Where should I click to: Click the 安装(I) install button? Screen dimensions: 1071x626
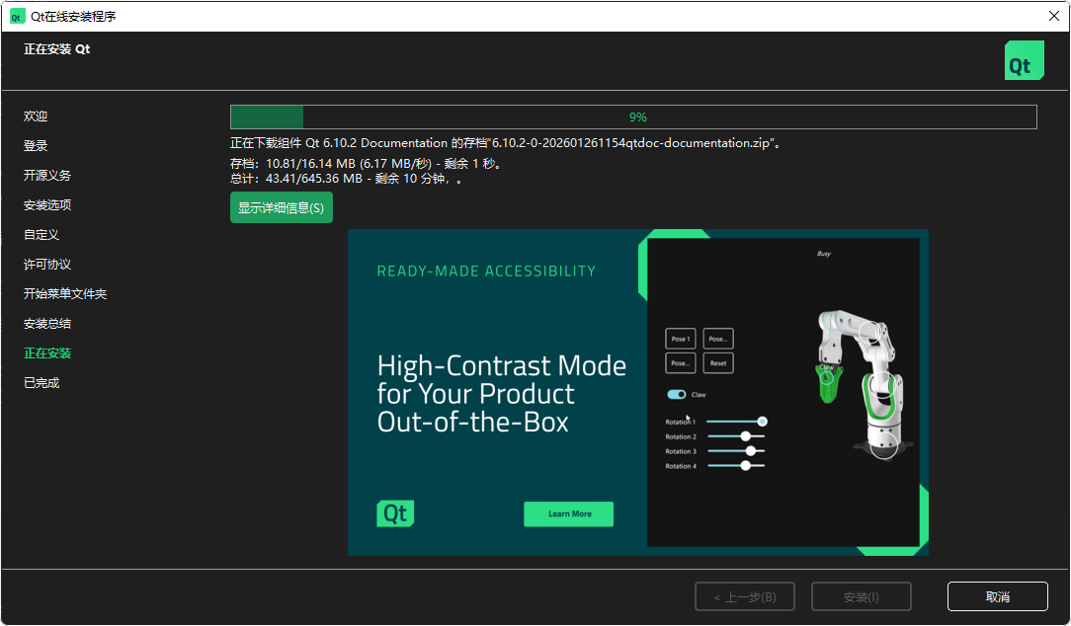pyautogui.click(x=861, y=596)
